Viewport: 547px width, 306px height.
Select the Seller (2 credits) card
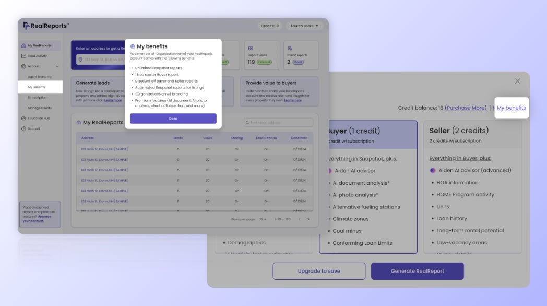pyautogui.click(x=472, y=186)
